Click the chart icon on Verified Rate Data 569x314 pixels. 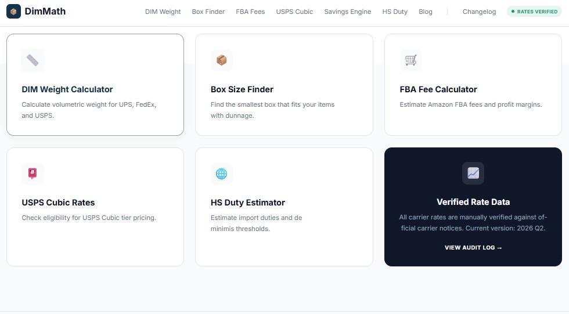[473, 174]
